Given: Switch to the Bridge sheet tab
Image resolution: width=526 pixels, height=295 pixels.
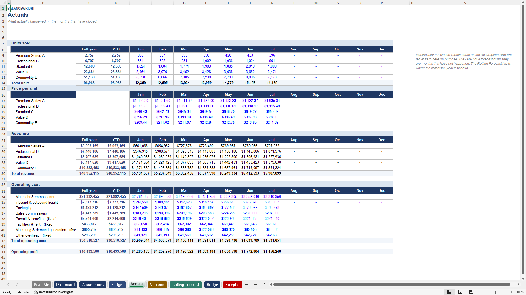Looking at the screenshot, I should pos(212,285).
